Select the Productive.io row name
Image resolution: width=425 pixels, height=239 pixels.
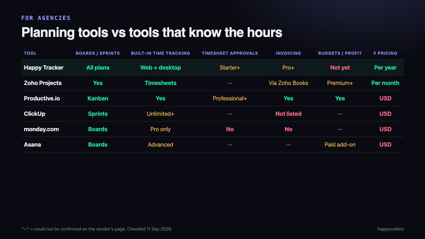click(42, 99)
